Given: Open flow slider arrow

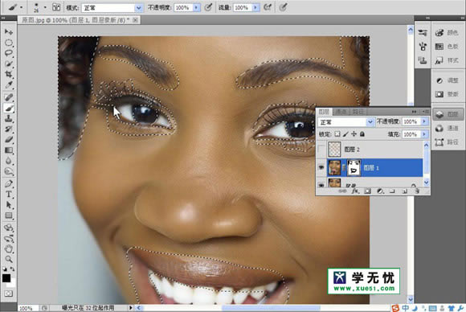Looking at the screenshot, I should tap(255, 8).
